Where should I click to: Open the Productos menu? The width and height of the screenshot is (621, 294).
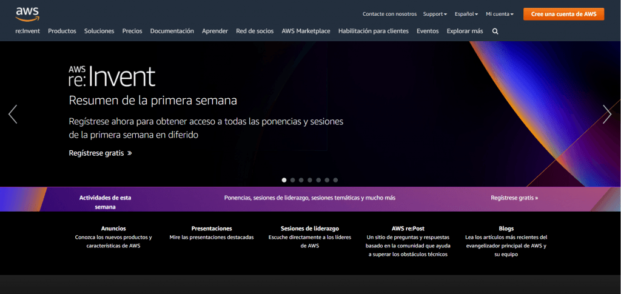pos(62,31)
